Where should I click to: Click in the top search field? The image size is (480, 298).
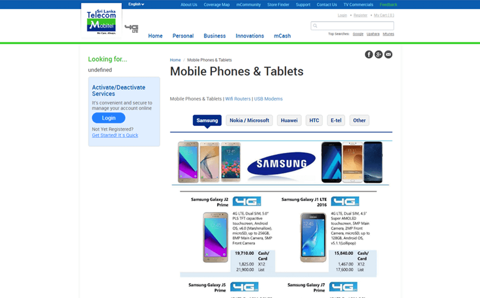(352, 26)
